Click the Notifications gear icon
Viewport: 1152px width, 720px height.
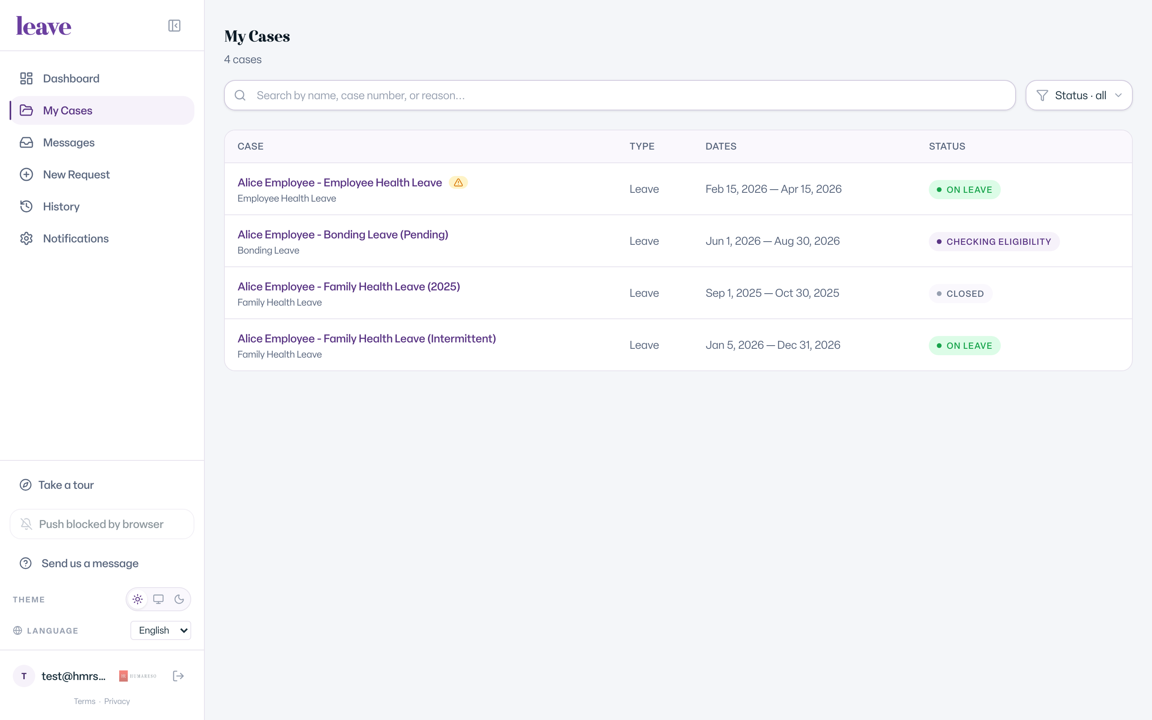pos(26,238)
